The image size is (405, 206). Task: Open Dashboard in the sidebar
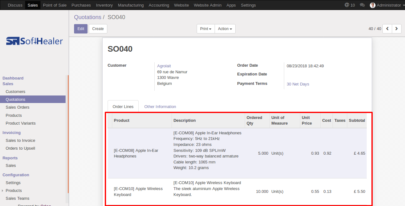point(13,78)
